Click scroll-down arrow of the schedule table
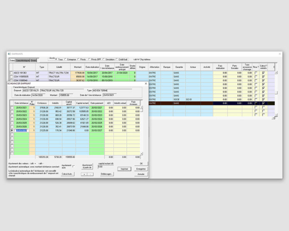289x231 pixels. [x=141, y=154]
